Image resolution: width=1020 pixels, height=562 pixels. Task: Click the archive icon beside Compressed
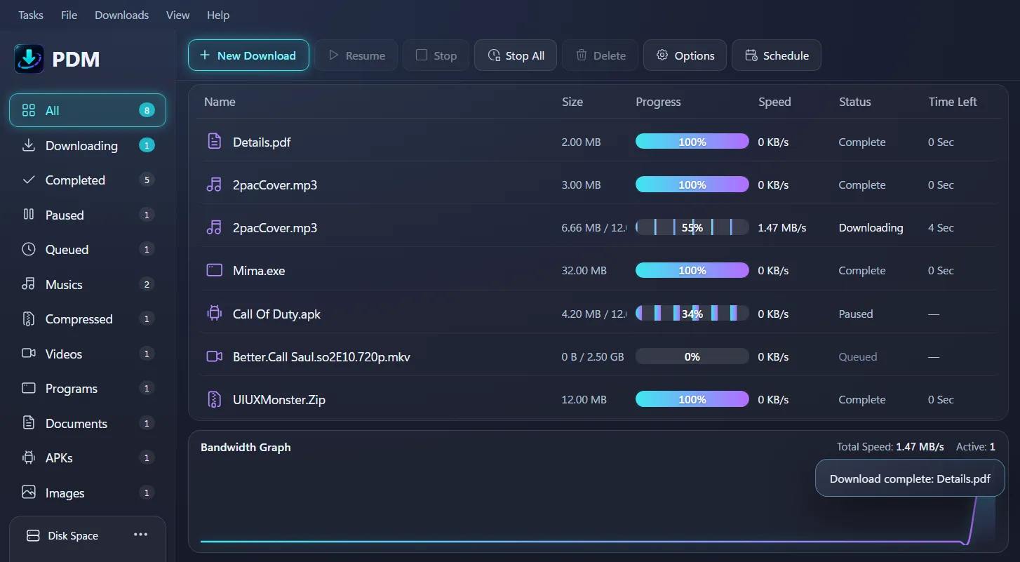[29, 319]
